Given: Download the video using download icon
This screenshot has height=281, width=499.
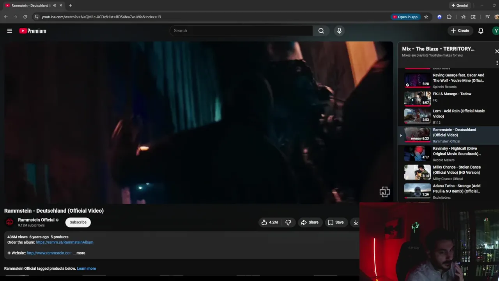Looking at the screenshot, I should pyautogui.click(x=356, y=222).
